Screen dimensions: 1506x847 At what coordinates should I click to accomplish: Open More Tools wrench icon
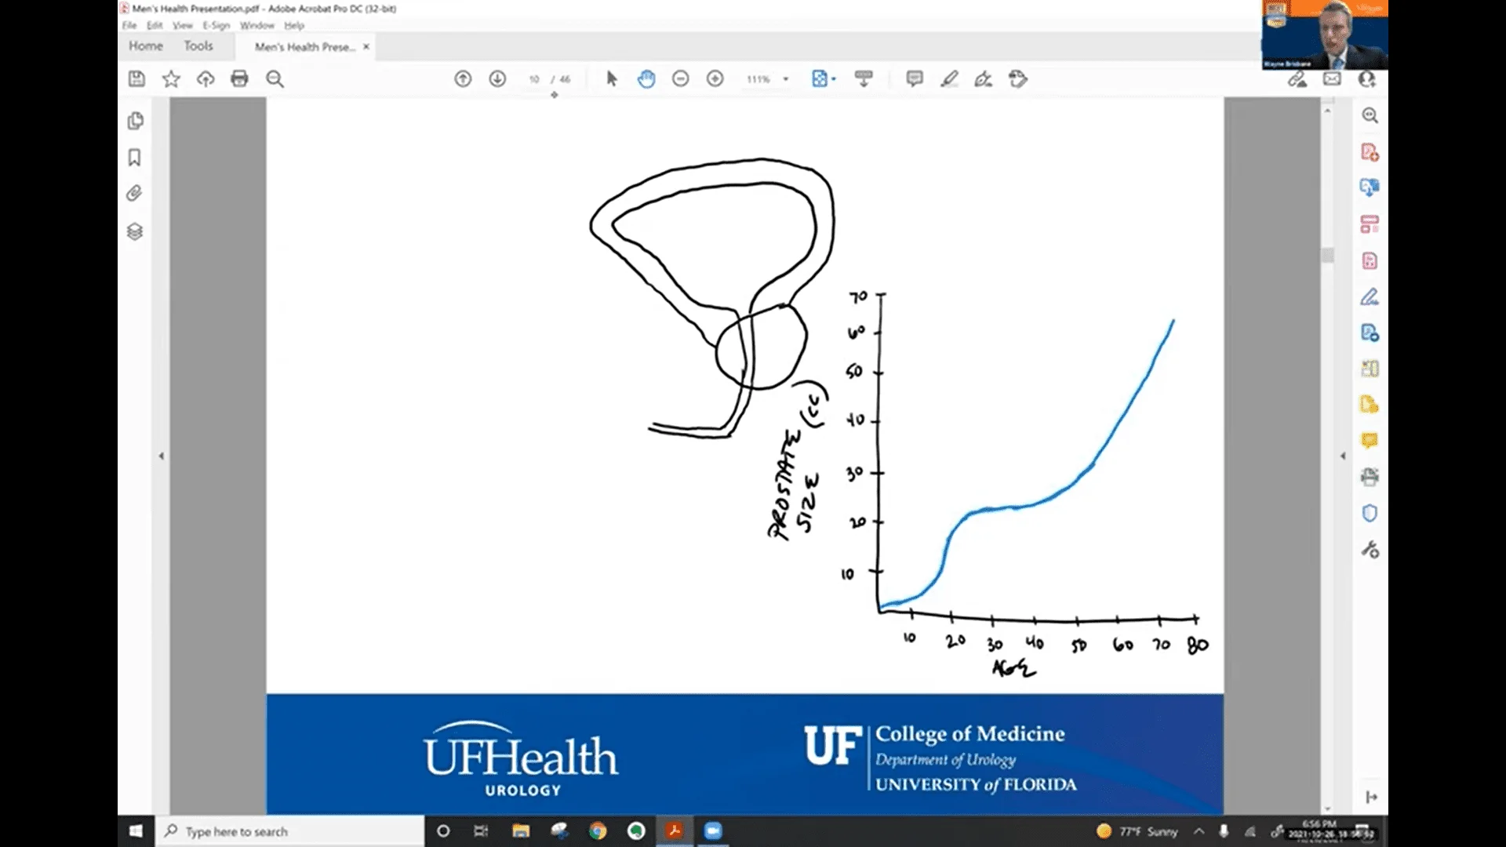point(1370,550)
